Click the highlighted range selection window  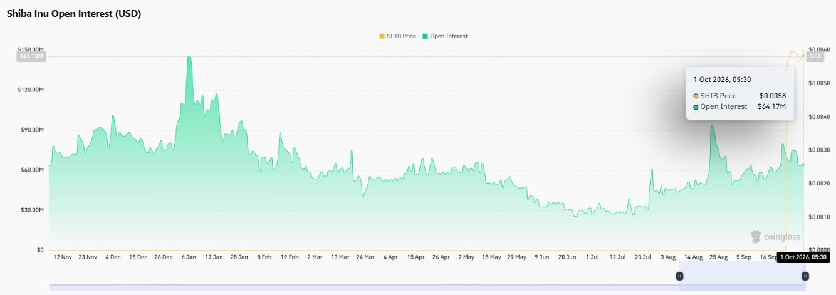click(x=742, y=276)
